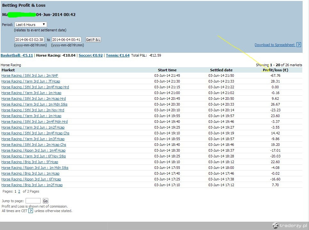Select the start time 03-Jun-14 19:40

click(167, 122)
